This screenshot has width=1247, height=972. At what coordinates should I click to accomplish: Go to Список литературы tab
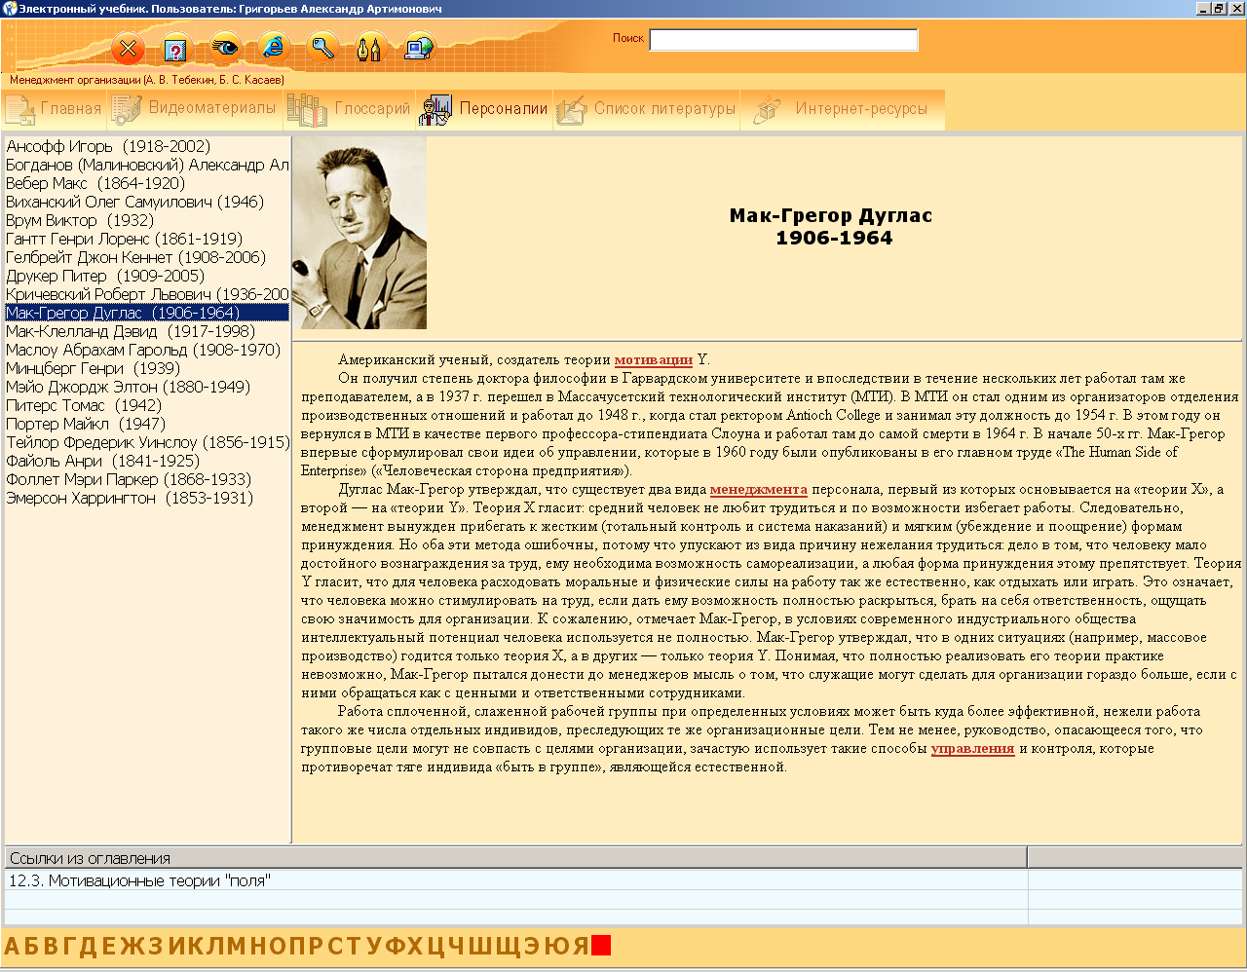tap(646, 109)
